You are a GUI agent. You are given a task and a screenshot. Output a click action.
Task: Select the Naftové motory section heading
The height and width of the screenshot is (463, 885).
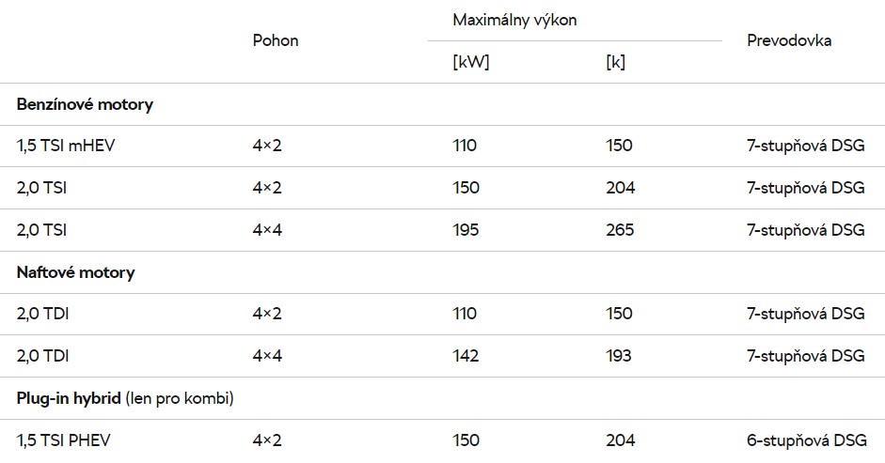click(x=75, y=272)
